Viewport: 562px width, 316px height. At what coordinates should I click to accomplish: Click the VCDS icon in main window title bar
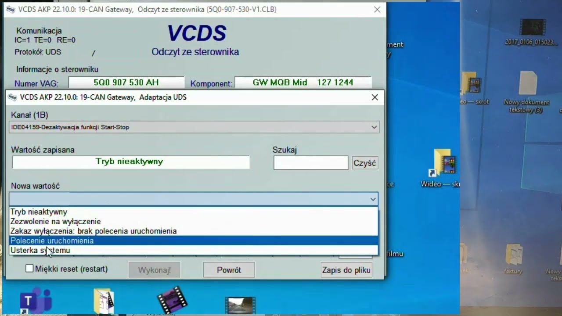11,9
